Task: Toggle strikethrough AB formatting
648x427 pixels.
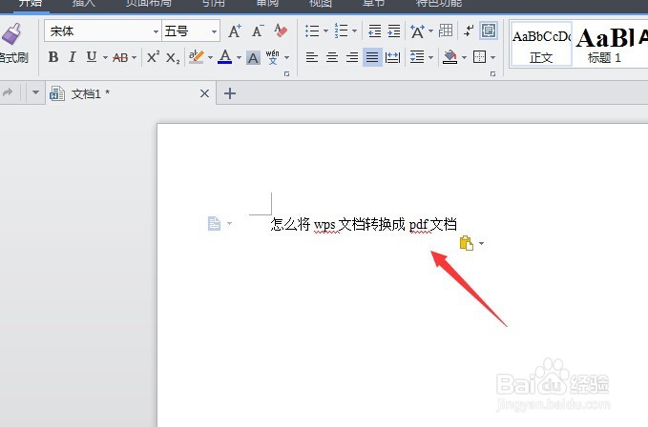Action: 120,57
